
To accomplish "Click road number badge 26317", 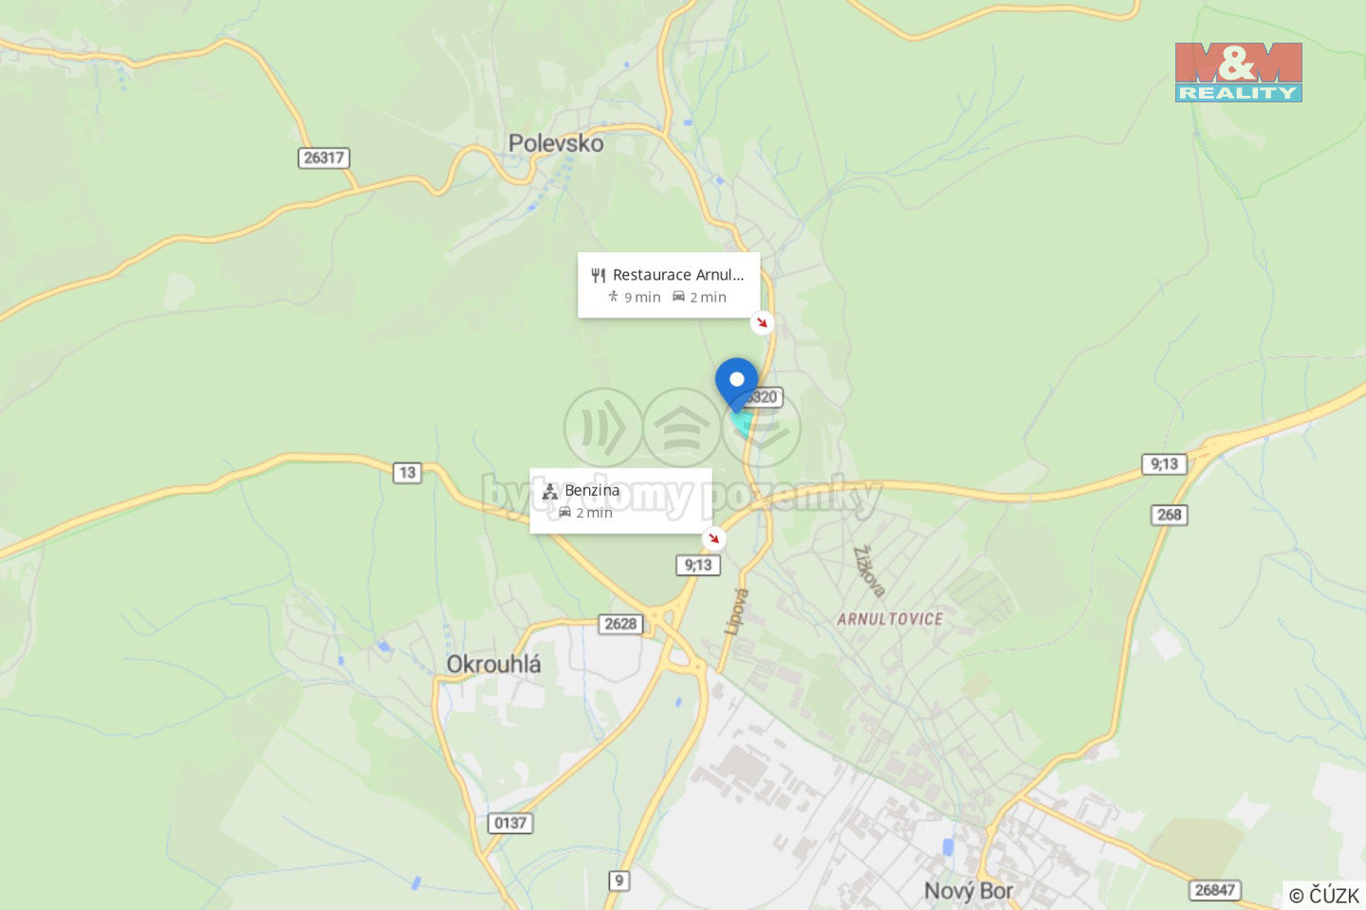I will (x=323, y=157).
